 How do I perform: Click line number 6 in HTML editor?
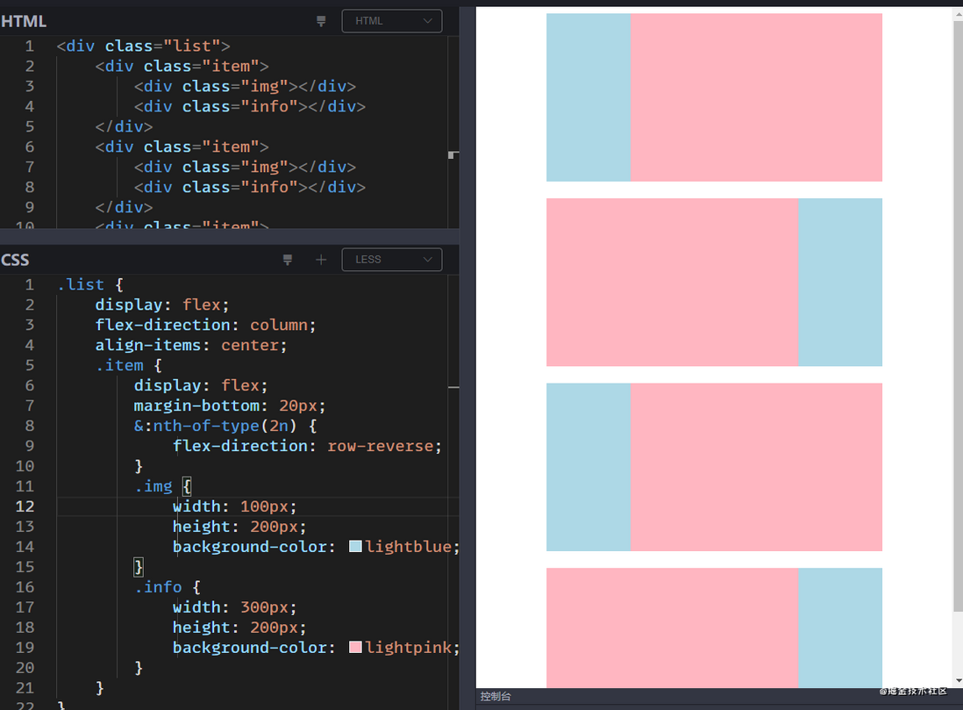[30, 147]
